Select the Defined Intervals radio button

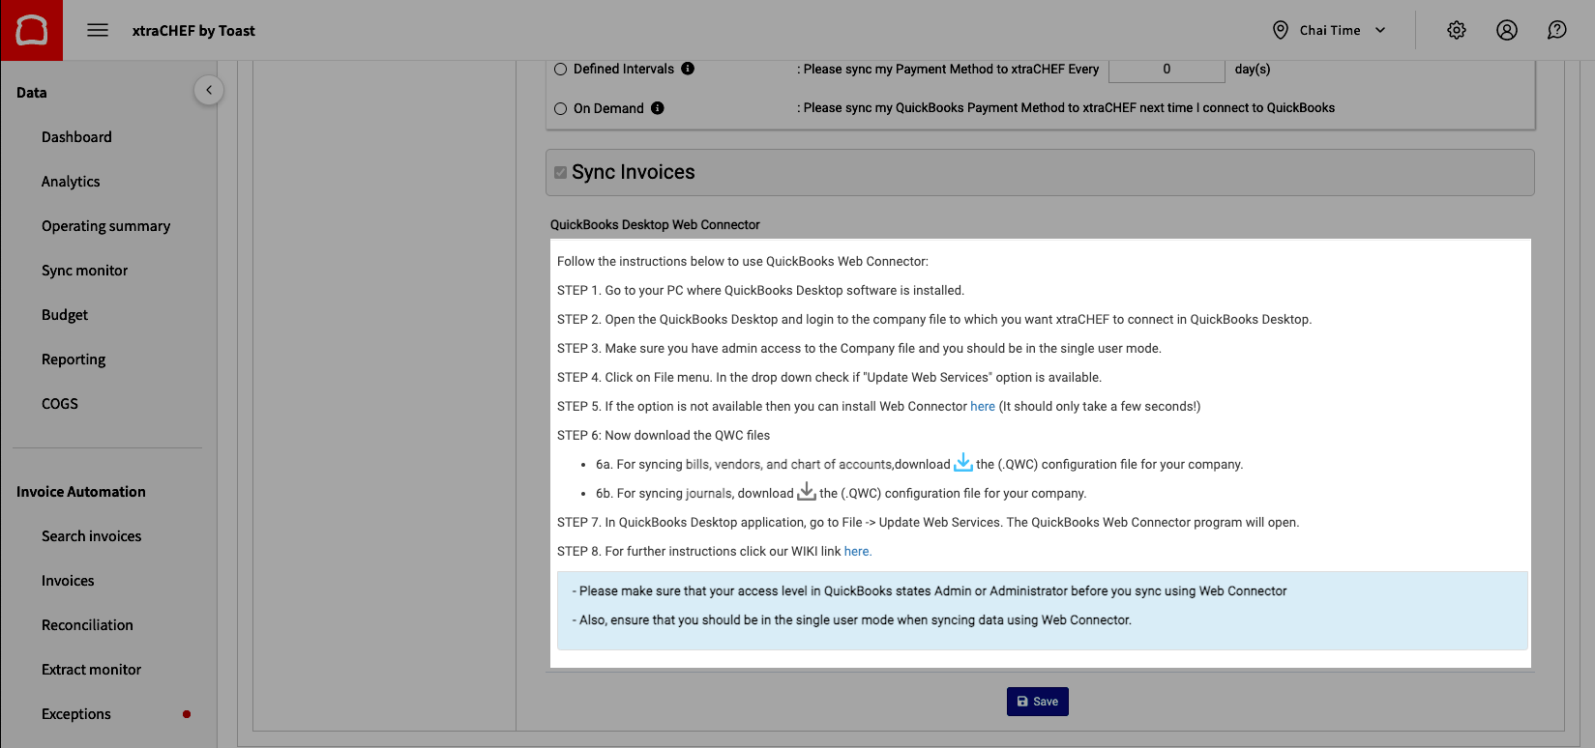point(561,70)
